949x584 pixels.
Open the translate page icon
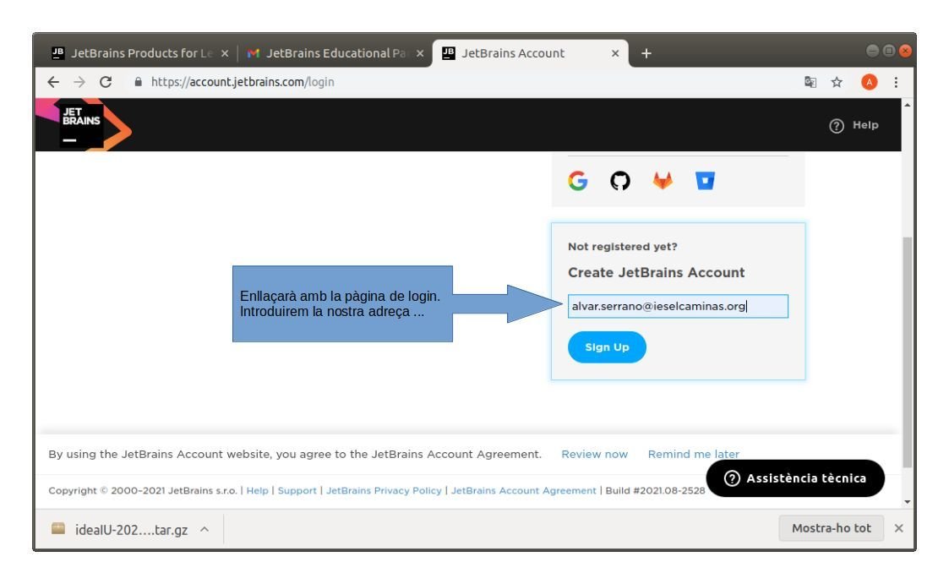pos(810,82)
